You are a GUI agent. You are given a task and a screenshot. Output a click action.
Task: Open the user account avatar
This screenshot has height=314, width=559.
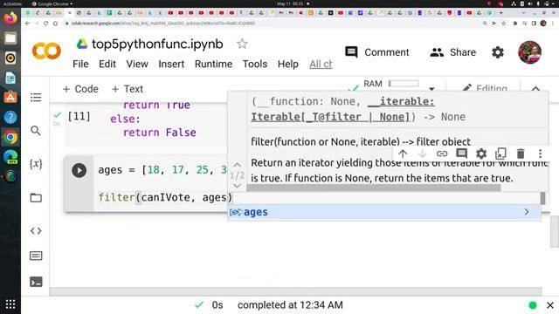click(529, 52)
